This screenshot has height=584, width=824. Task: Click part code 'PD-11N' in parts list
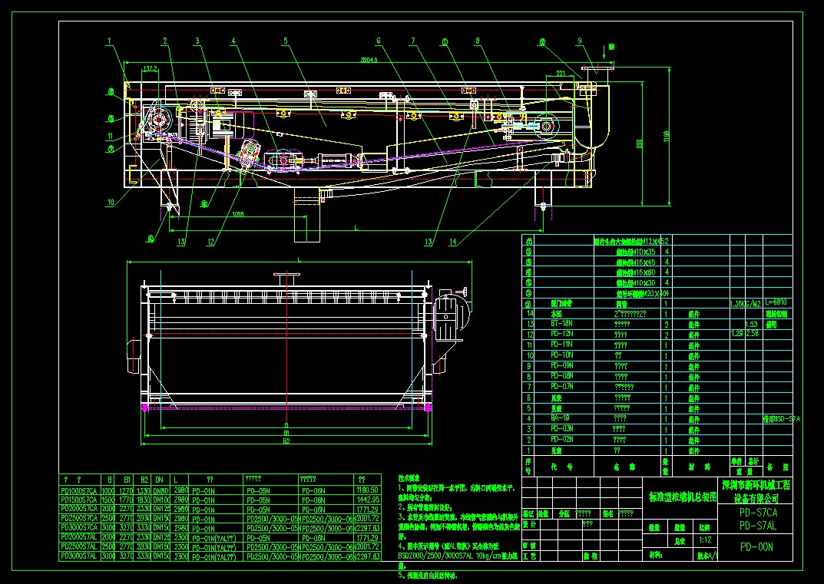point(562,345)
